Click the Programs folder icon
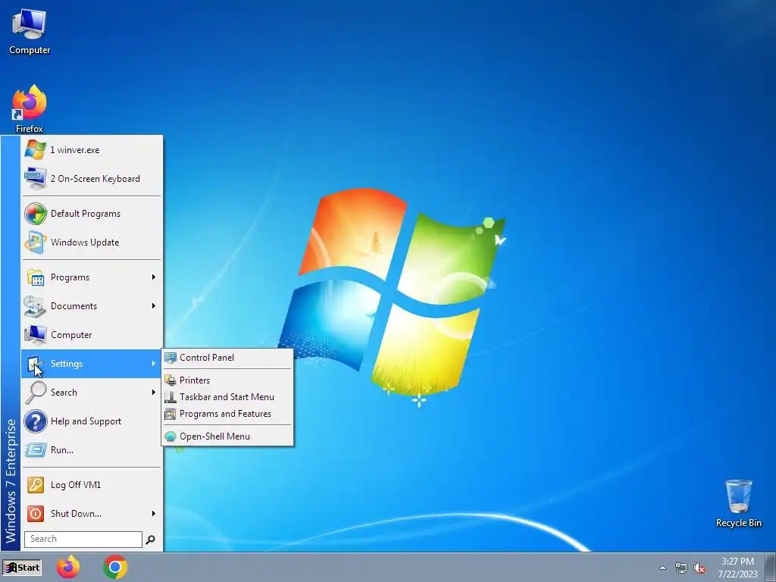The width and height of the screenshot is (776, 582). tap(36, 277)
